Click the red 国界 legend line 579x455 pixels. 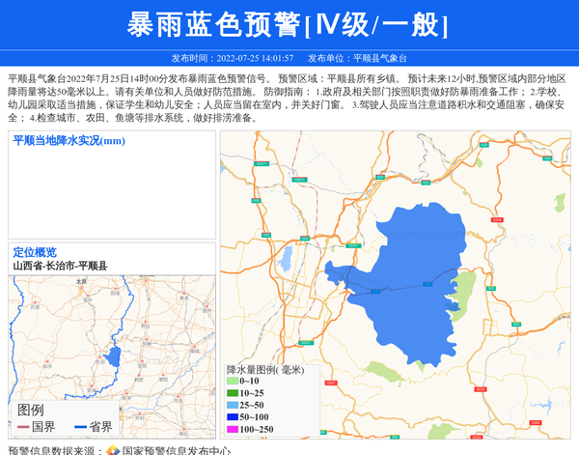coord(24,427)
